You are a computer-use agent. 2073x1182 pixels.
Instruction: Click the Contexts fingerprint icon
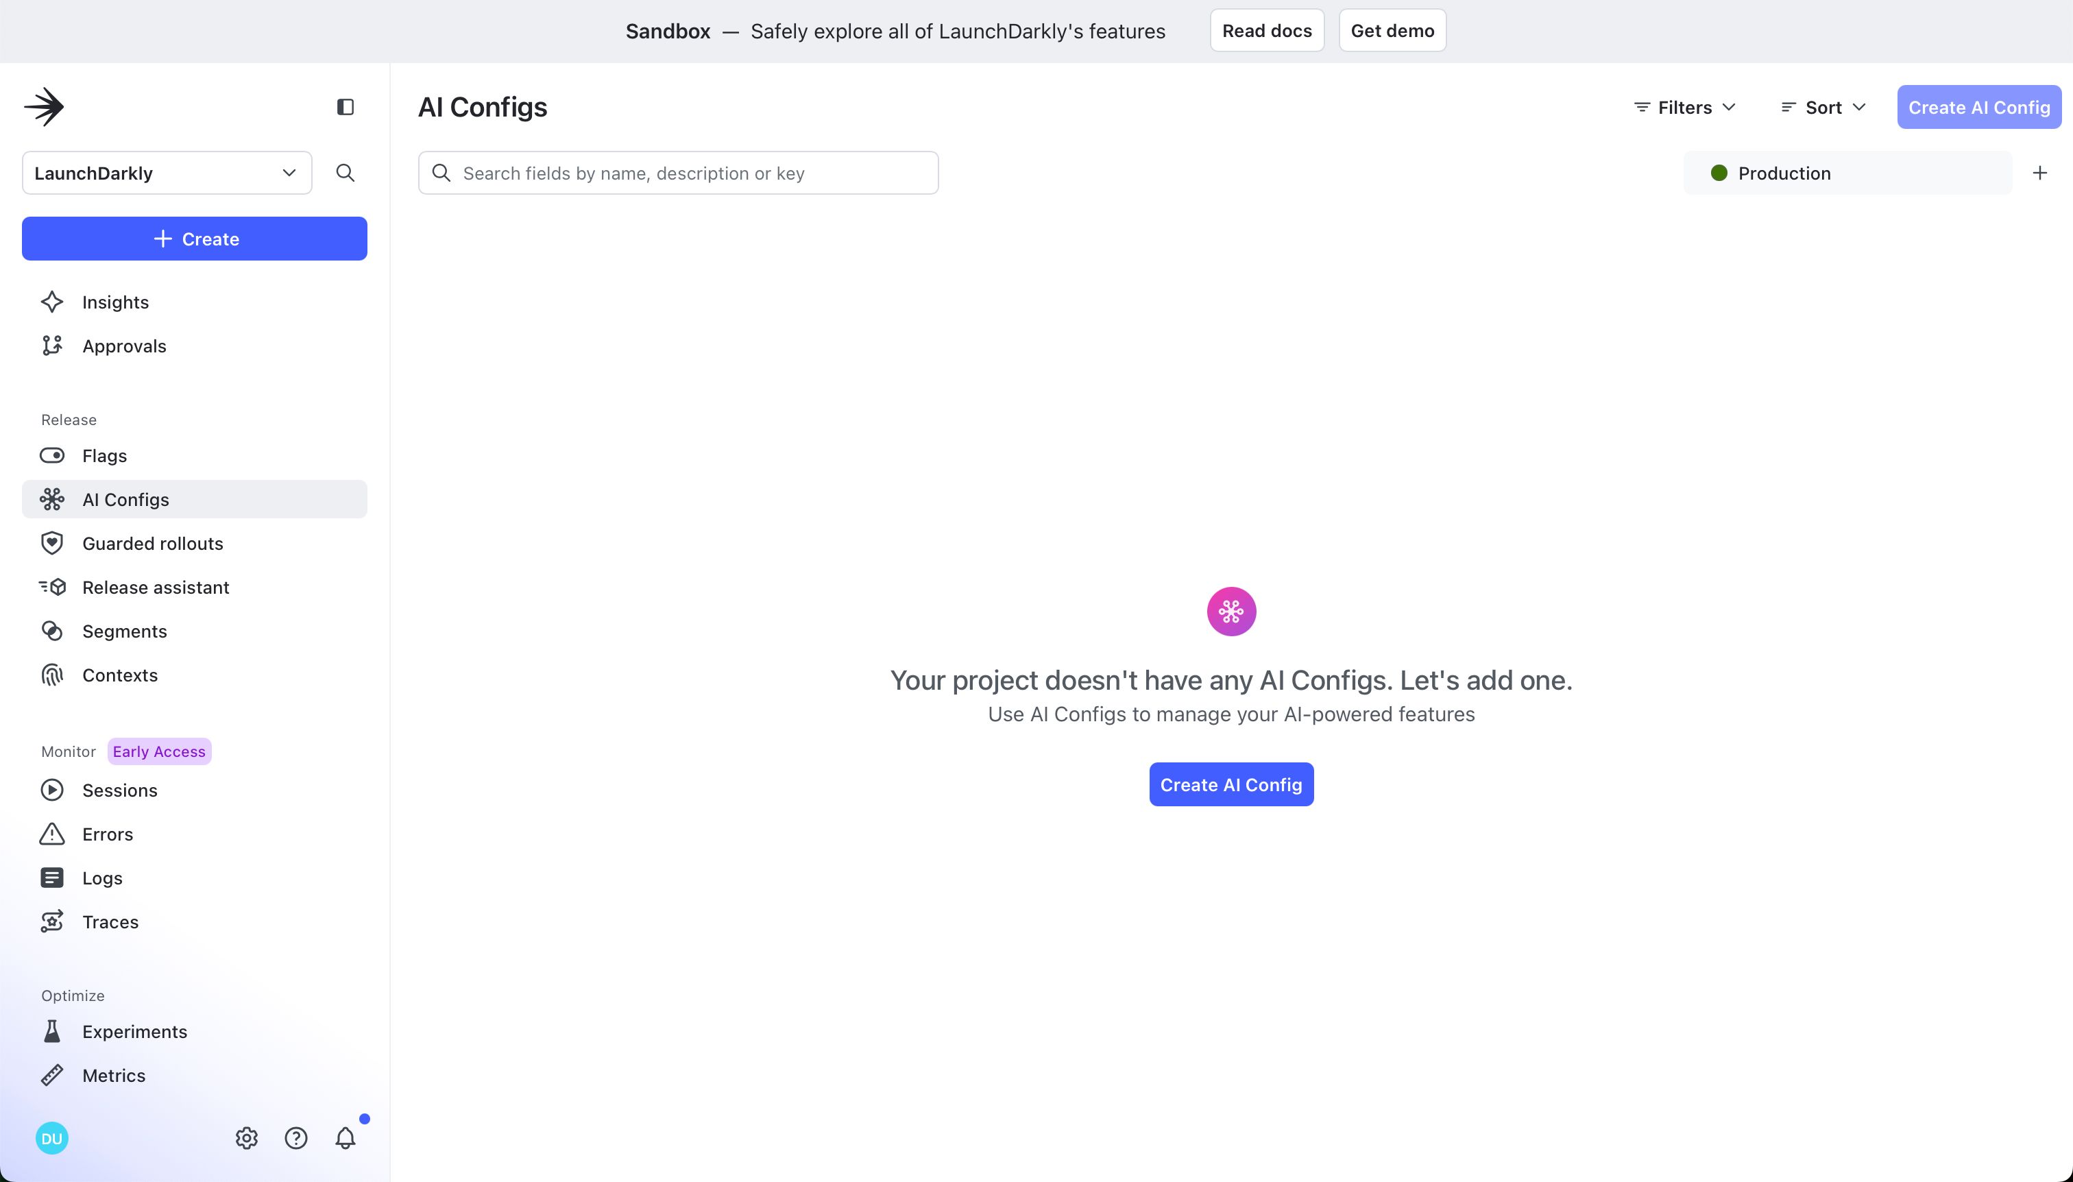pyautogui.click(x=52, y=675)
